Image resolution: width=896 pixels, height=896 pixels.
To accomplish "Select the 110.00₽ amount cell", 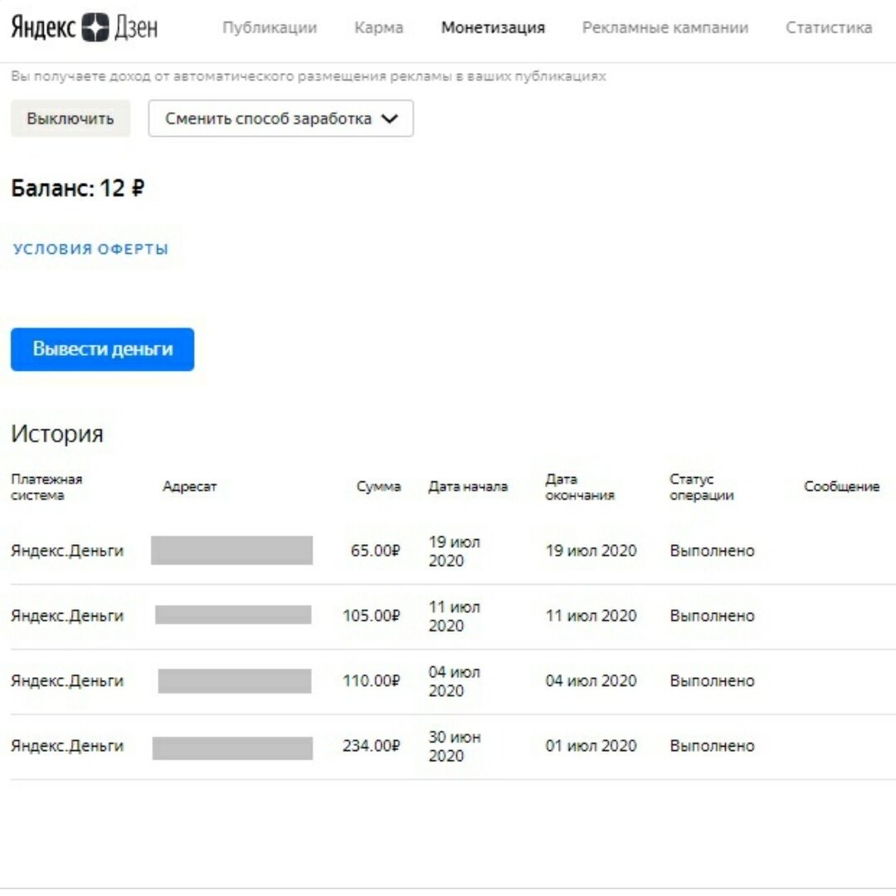I will [371, 680].
